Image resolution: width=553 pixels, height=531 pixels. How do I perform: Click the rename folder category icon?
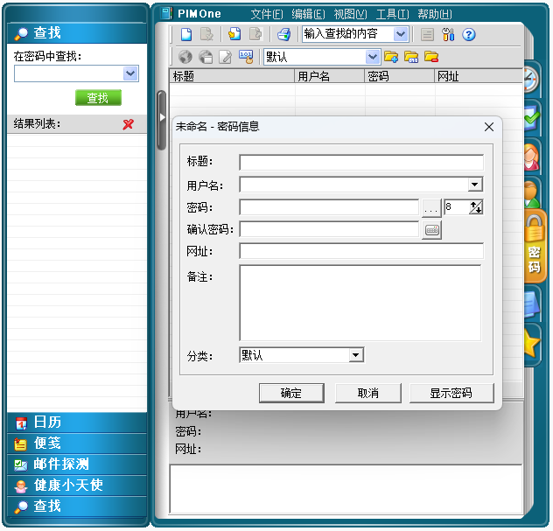(x=411, y=56)
